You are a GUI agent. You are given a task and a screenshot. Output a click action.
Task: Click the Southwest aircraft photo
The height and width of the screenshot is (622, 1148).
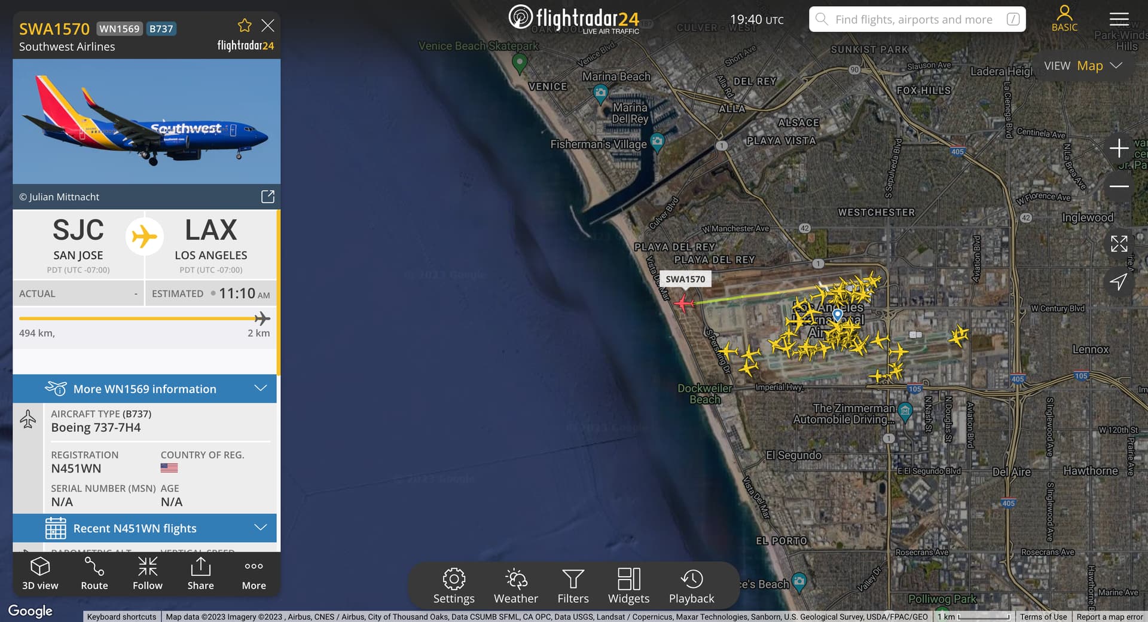tap(146, 121)
